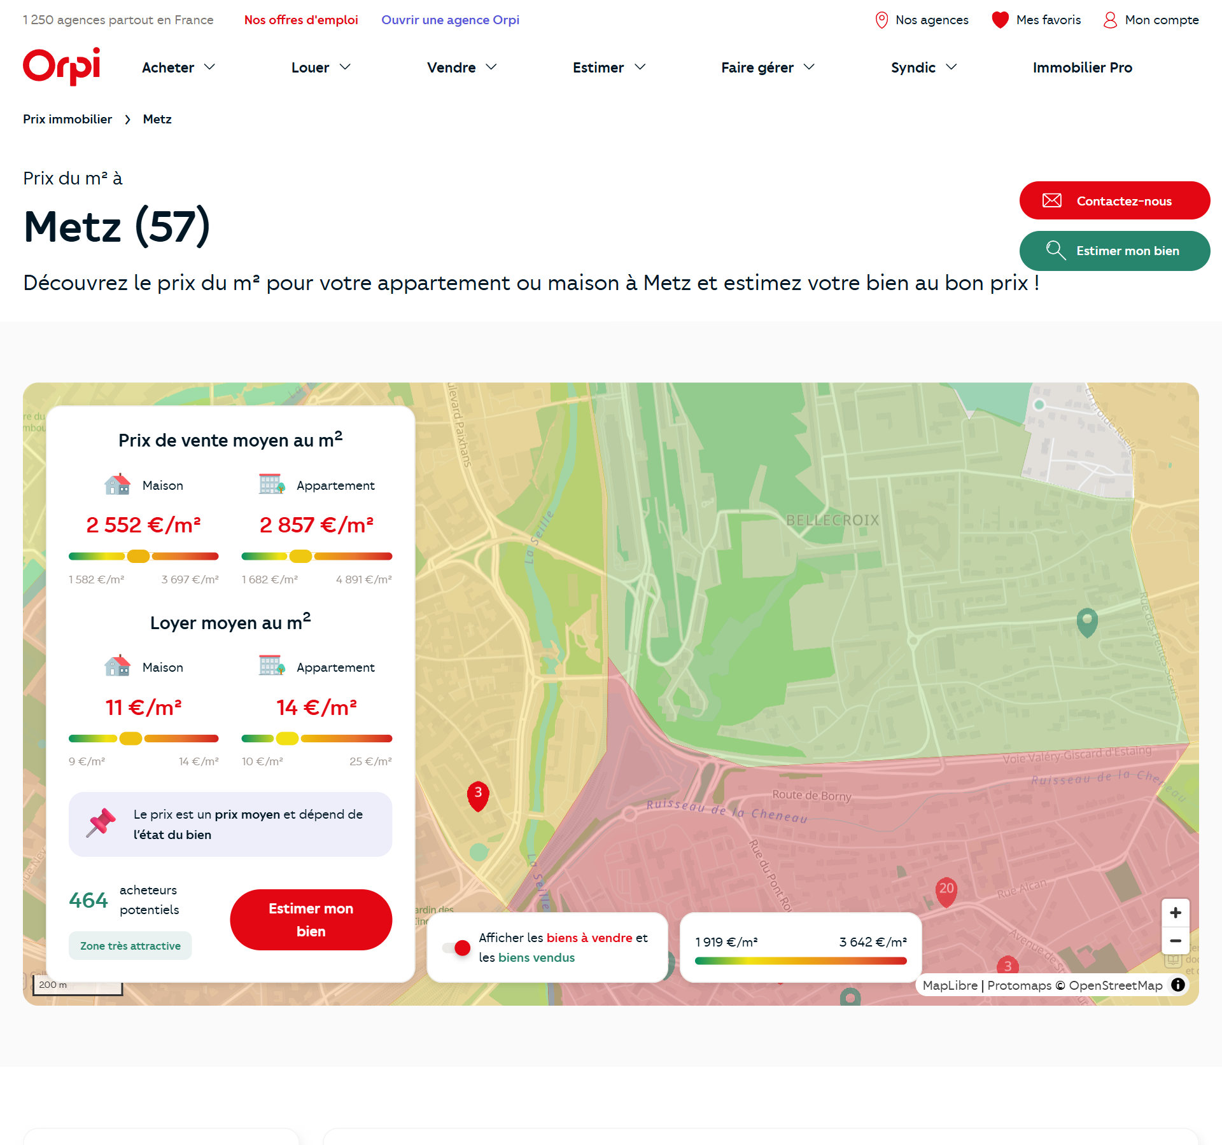This screenshot has width=1222, height=1145.
Task: Toggle display of biens à vendre and vendus
Action: (456, 948)
